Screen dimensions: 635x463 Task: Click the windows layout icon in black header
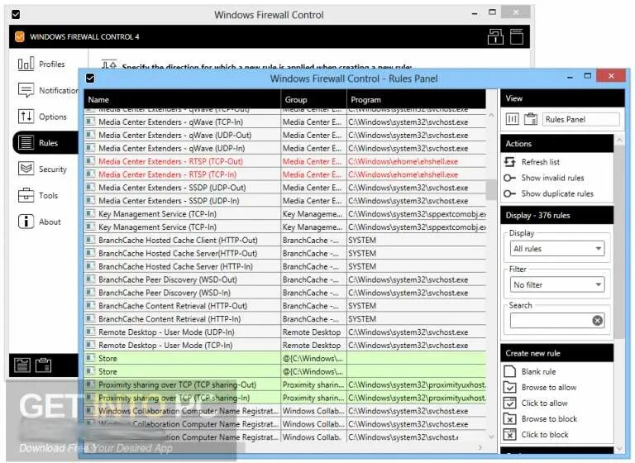(495, 37)
